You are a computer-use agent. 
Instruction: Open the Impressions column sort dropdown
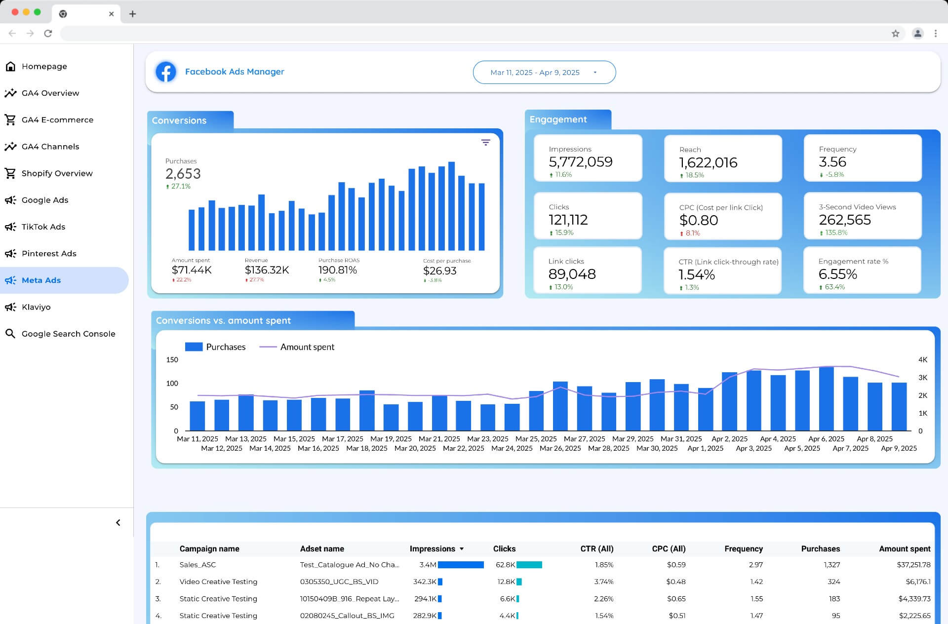tap(462, 548)
